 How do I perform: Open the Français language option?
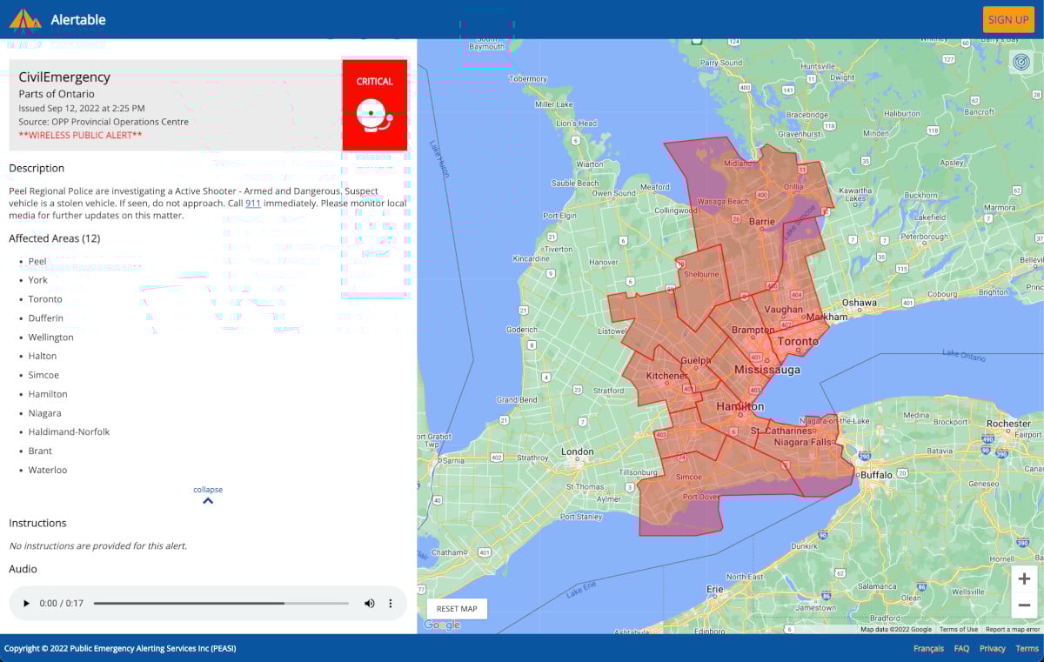click(927, 648)
